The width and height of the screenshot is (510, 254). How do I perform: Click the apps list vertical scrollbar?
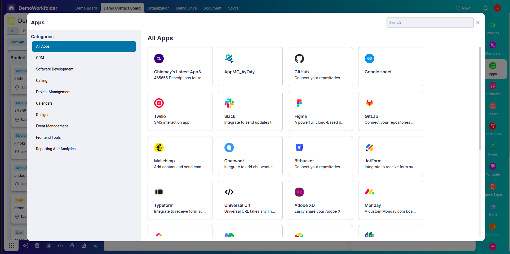(x=480, y=99)
